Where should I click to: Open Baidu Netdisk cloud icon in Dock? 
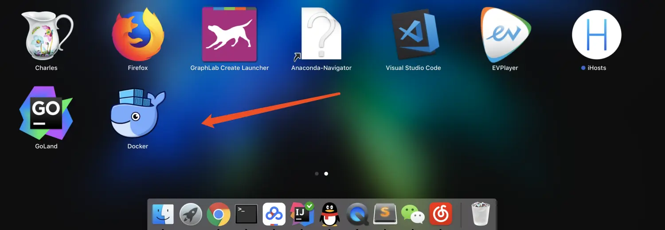[274, 215]
